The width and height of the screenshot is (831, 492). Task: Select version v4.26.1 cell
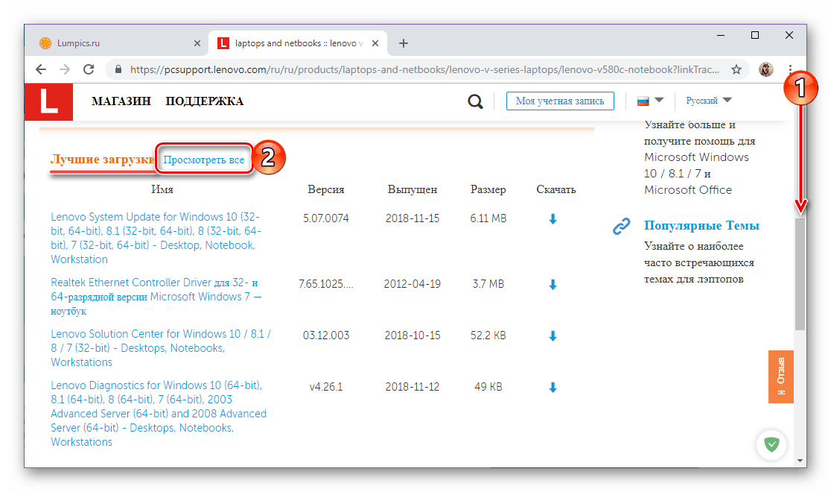(x=326, y=387)
